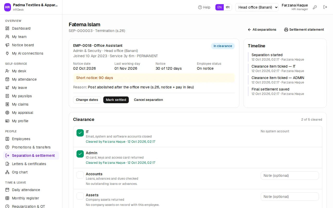Click the My appraisal target icon
This screenshot has width=333, height=208.
pos(7,113)
